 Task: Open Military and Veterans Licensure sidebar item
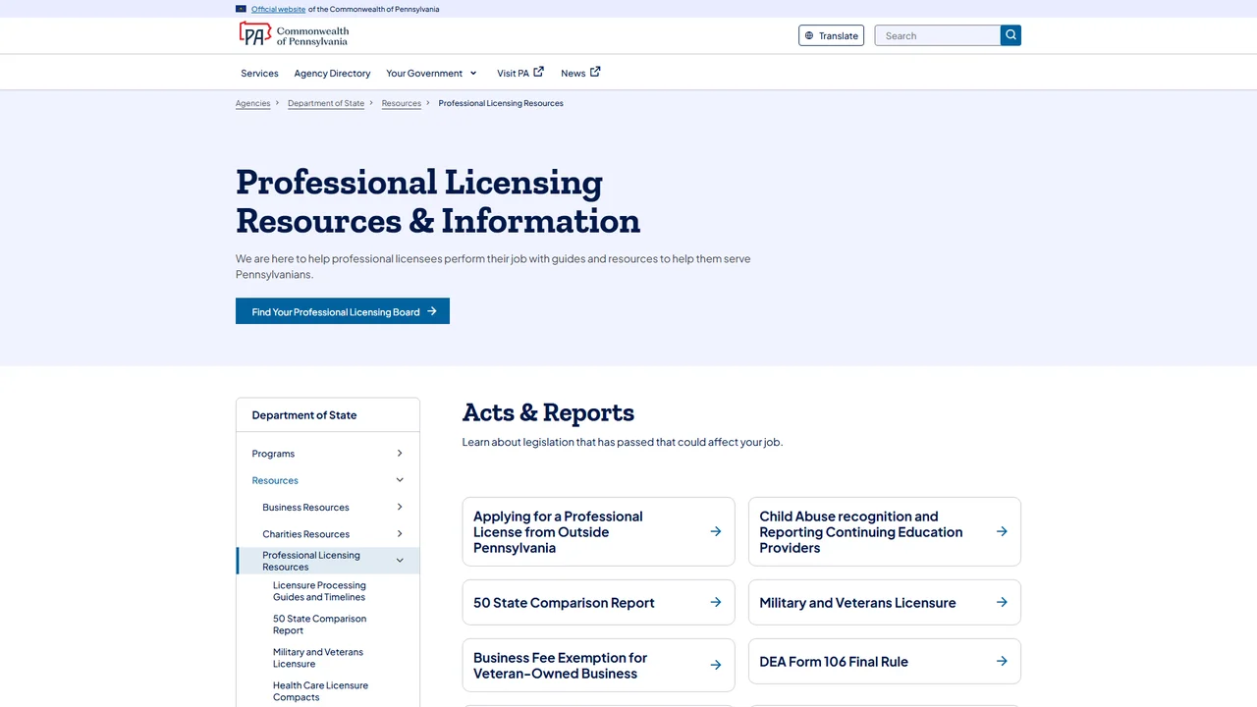pos(318,658)
